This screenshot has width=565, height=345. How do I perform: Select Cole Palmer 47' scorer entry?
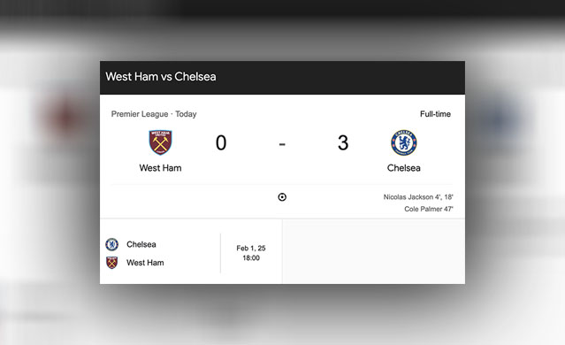(x=429, y=209)
